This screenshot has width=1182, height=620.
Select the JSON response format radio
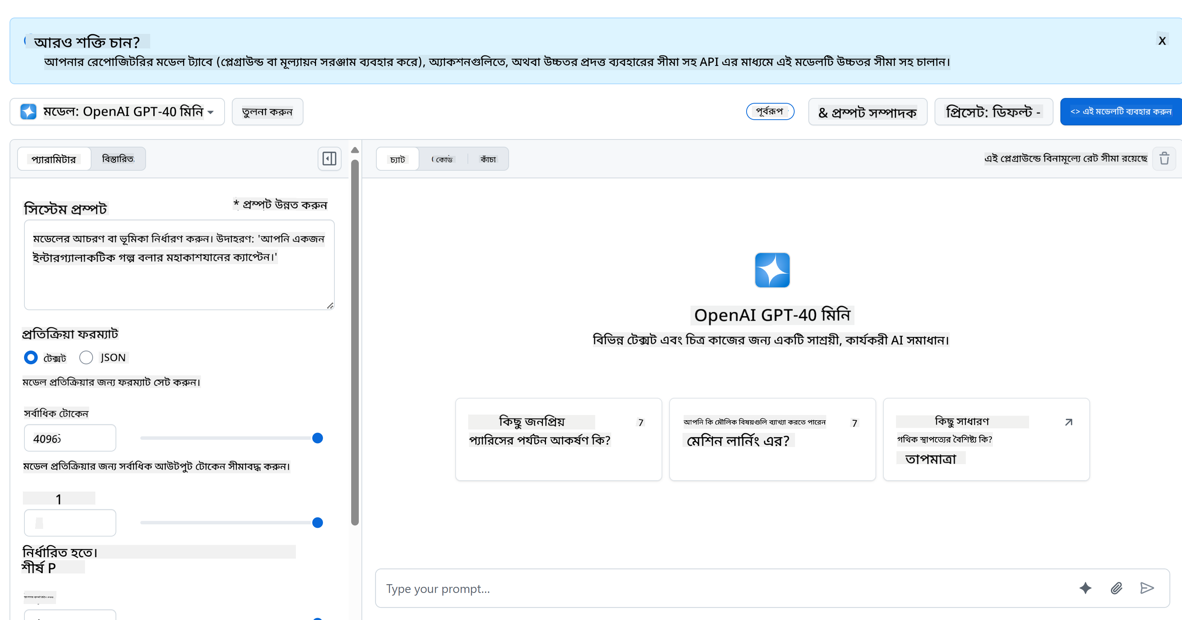click(x=86, y=357)
